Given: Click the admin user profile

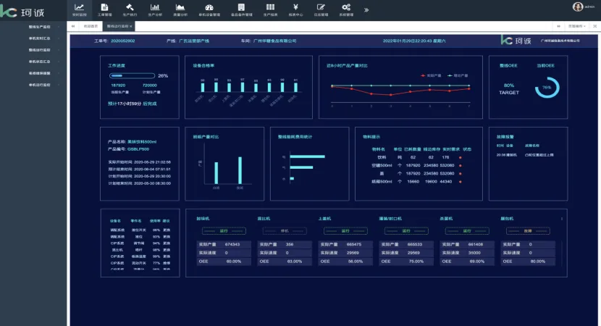Looking at the screenshot, I should click(x=583, y=7).
